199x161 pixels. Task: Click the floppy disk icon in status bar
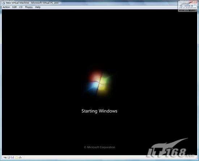[x=12, y=157]
